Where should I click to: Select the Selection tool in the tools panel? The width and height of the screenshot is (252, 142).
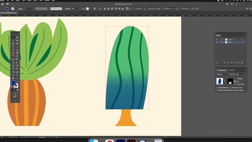pyautogui.click(x=13, y=37)
